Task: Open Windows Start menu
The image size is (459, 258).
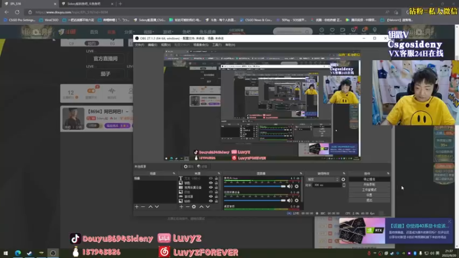Action: click(x=5, y=253)
